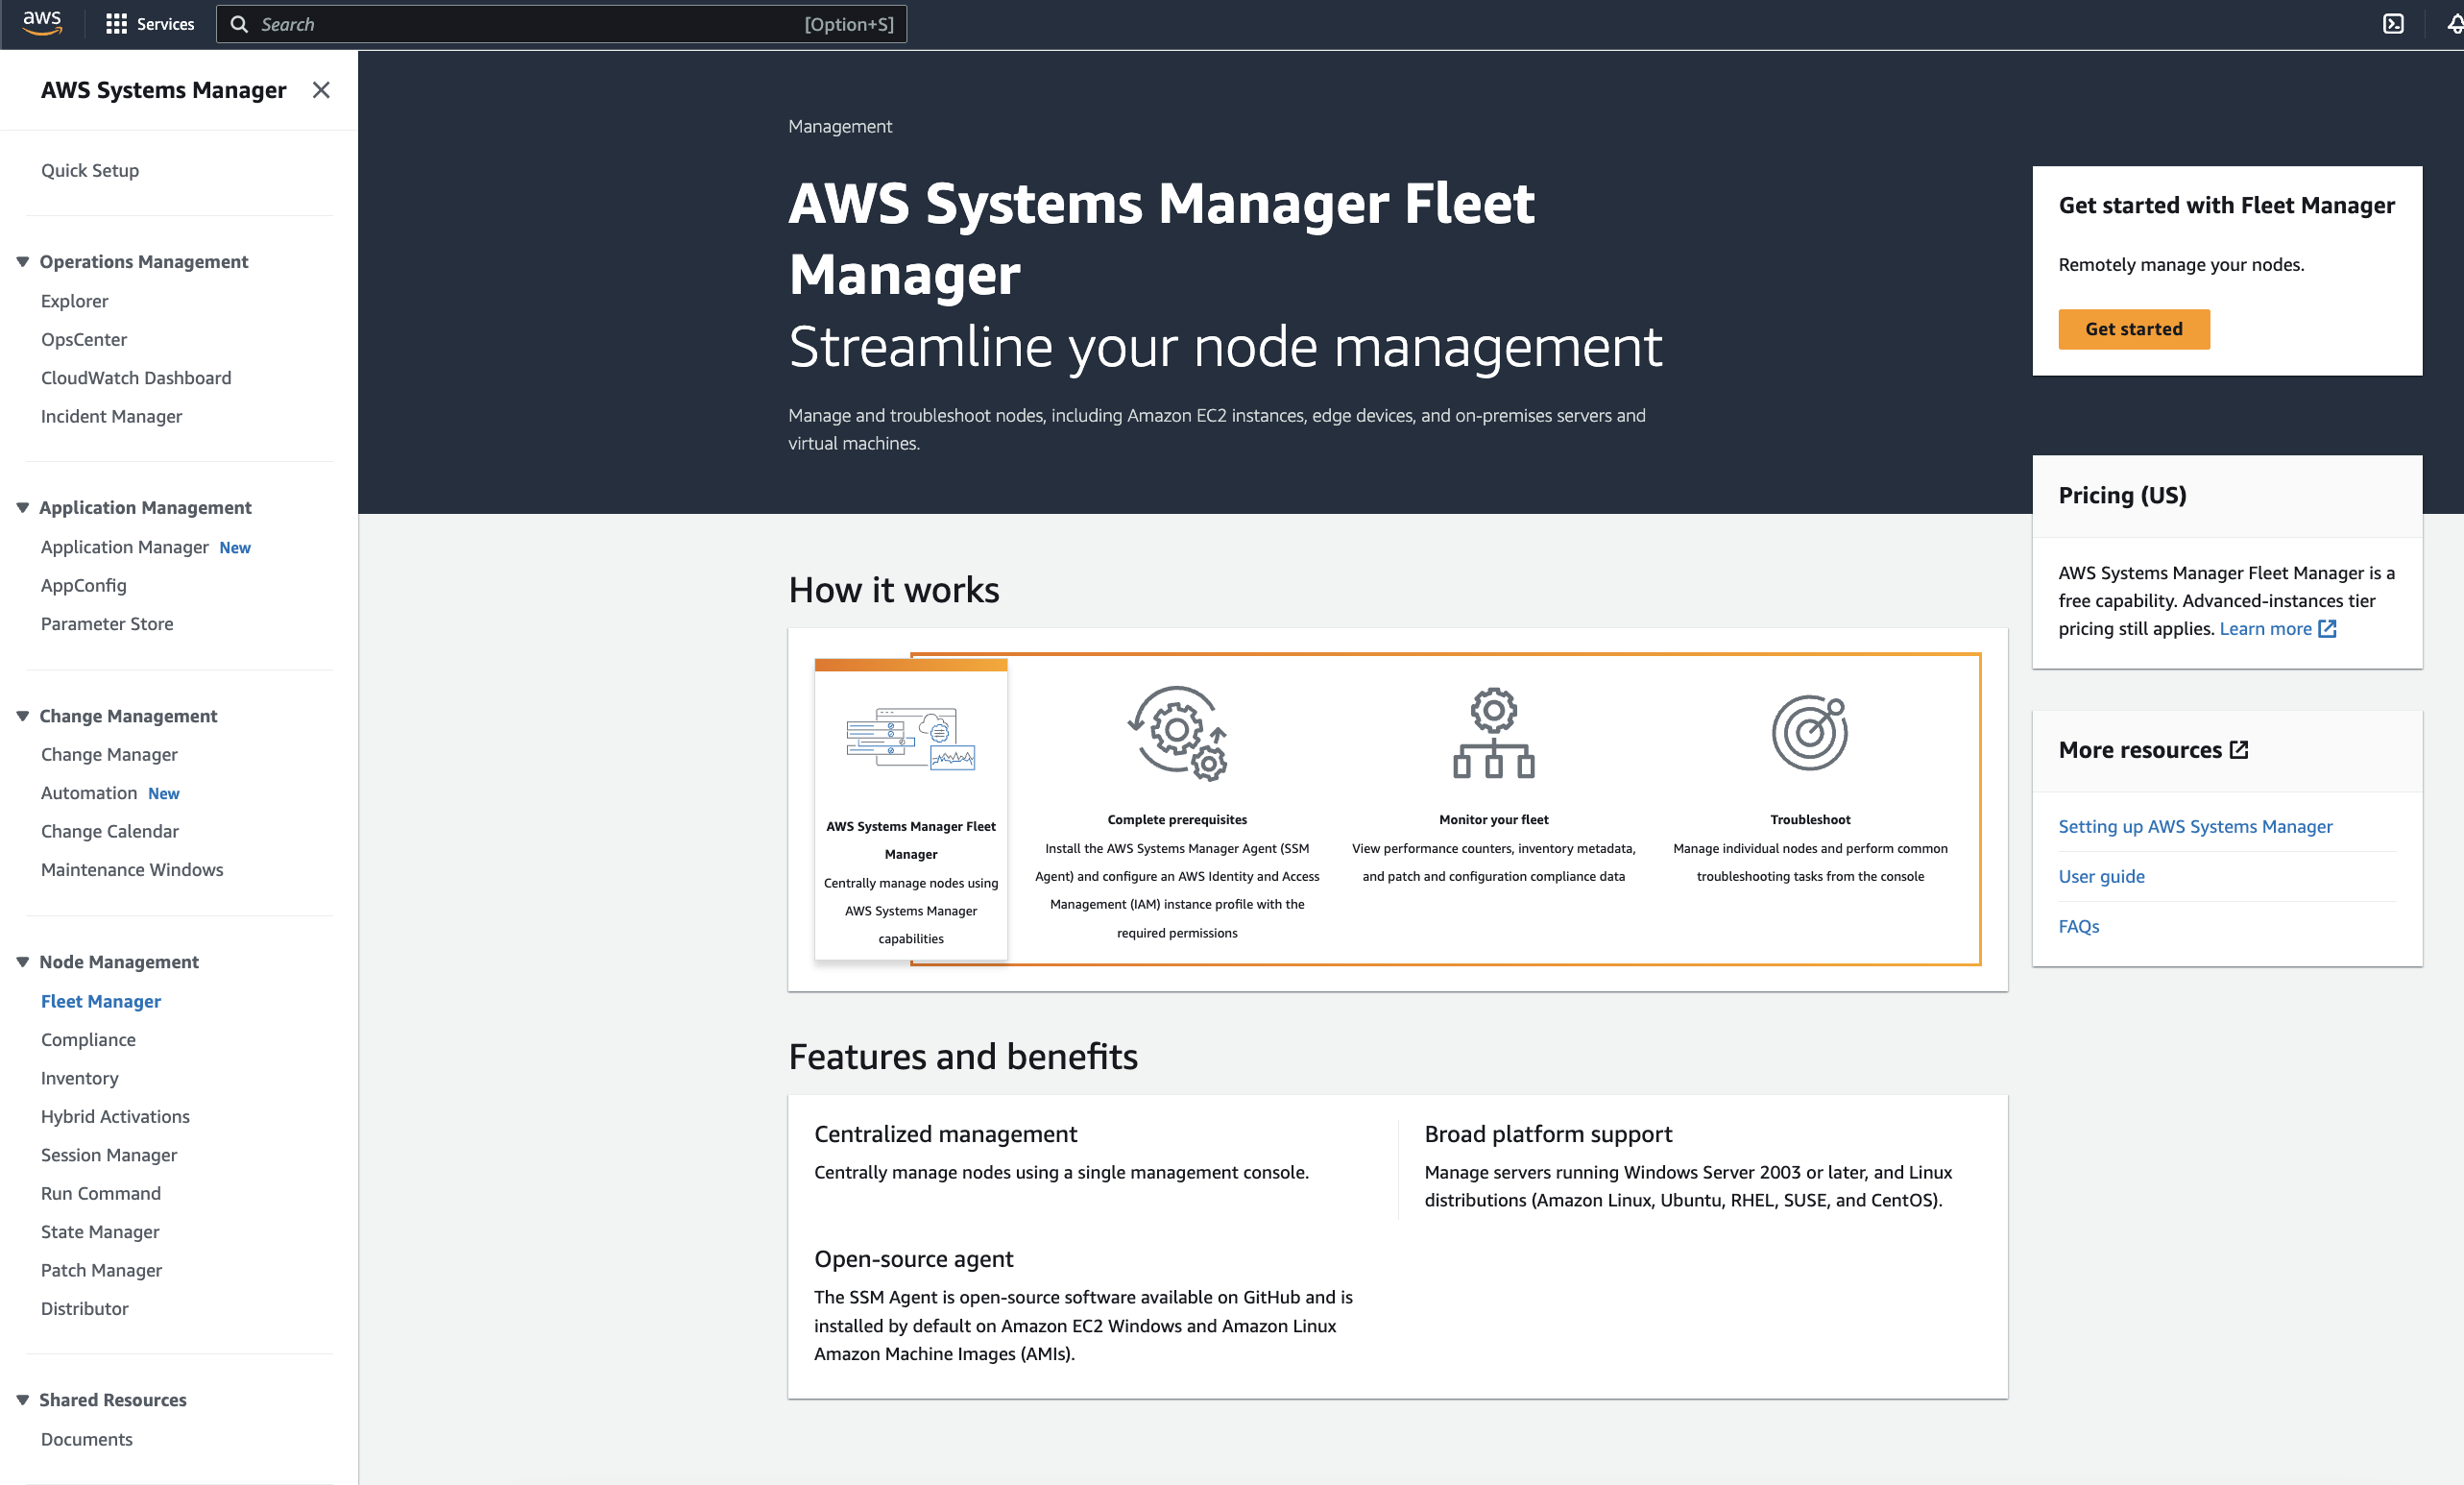Viewport: 2464px width, 1485px height.
Task: Click the Monitor your fleet icon
Action: pos(1493,733)
